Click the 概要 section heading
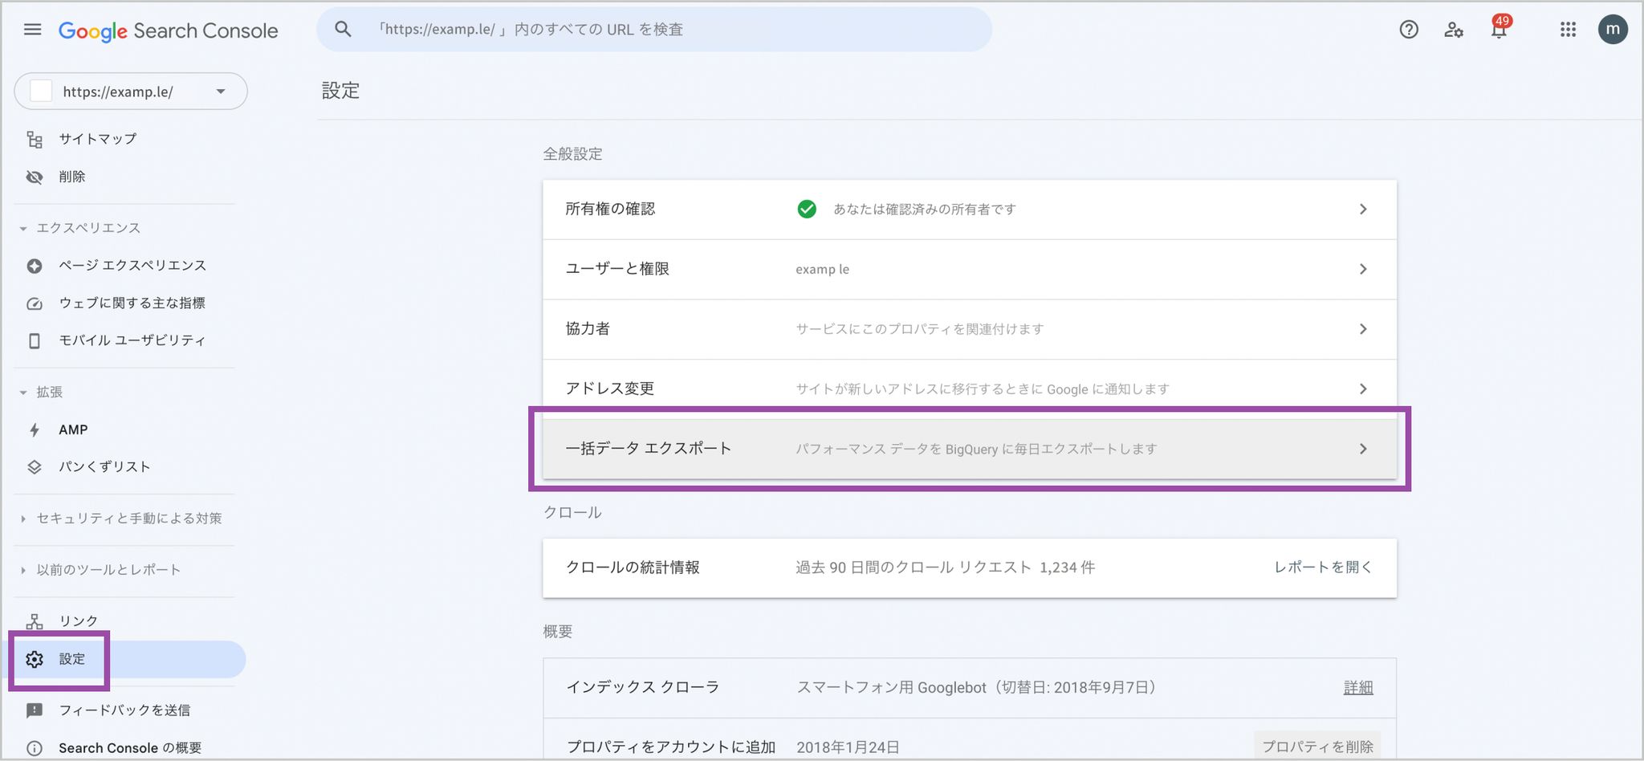The image size is (1644, 761). tap(557, 632)
